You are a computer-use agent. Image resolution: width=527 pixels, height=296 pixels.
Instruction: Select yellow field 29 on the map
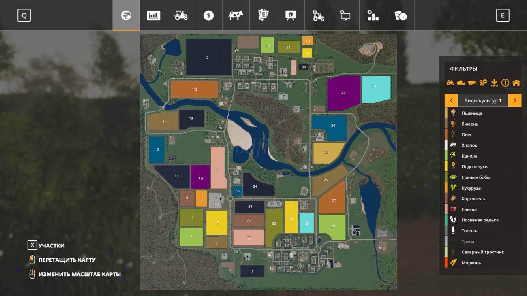[291, 217]
